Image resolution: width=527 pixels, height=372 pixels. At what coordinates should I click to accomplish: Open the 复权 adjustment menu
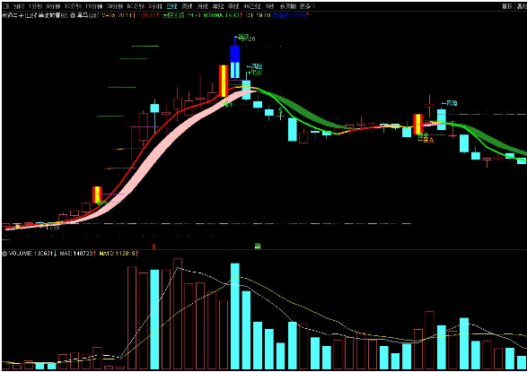coord(507,6)
